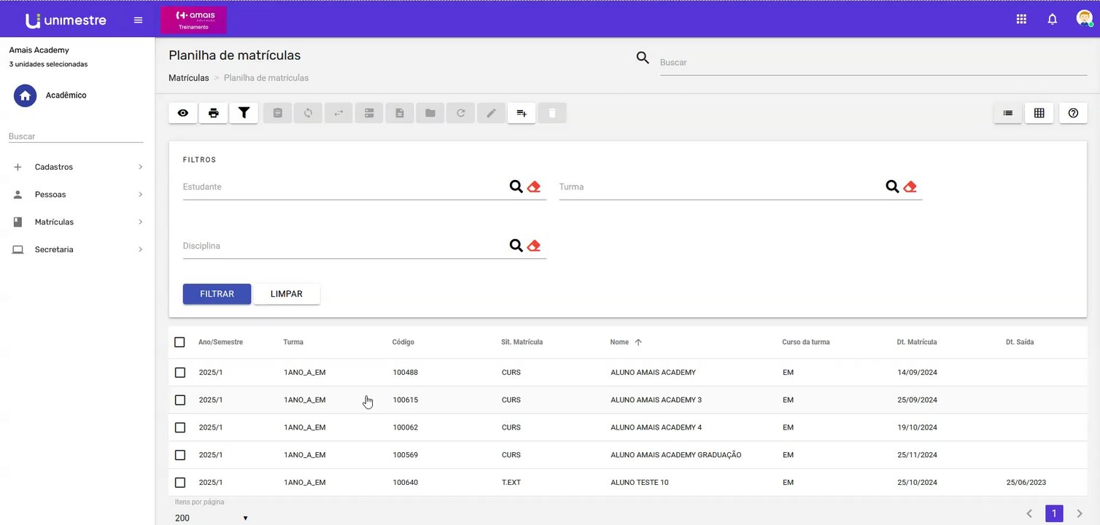Click the Disciplina filter field

[344, 246]
